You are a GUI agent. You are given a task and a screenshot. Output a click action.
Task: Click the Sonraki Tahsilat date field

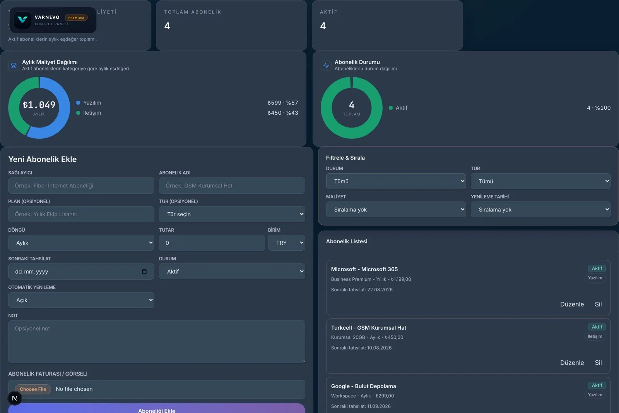tap(81, 272)
